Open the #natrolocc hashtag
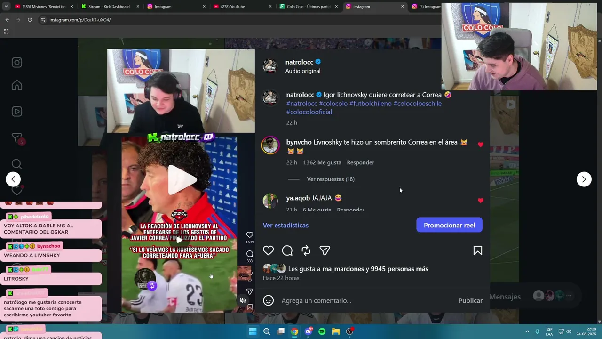The image size is (602, 339). pyautogui.click(x=301, y=104)
